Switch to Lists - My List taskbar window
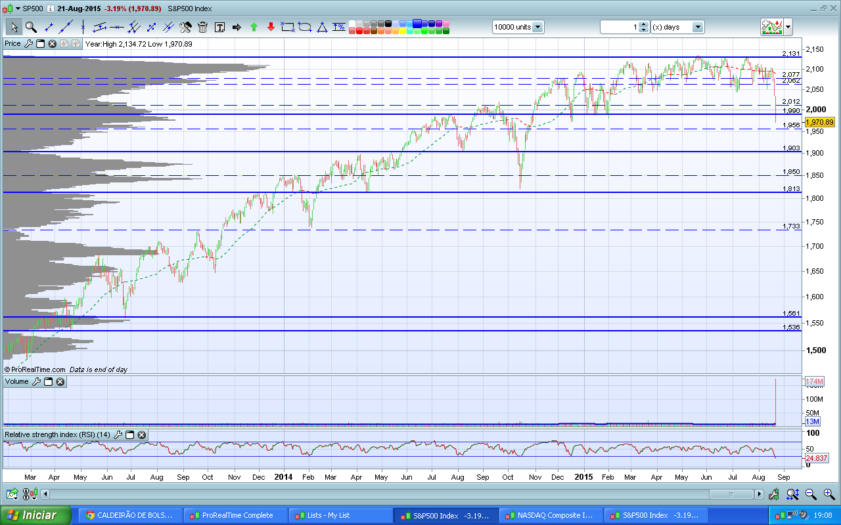The height and width of the screenshot is (525, 841). [340, 515]
